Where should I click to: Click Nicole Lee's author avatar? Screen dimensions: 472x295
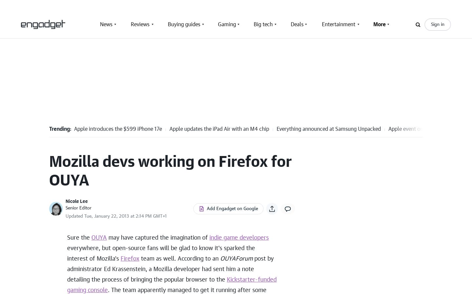pyautogui.click(x=56, y=209)
